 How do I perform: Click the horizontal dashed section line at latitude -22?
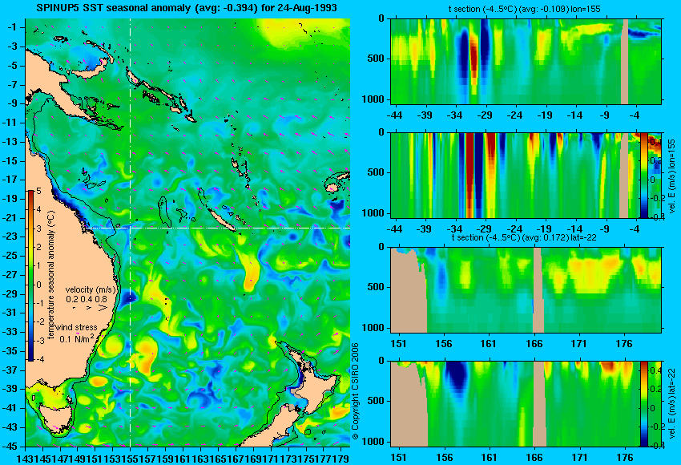218,228
